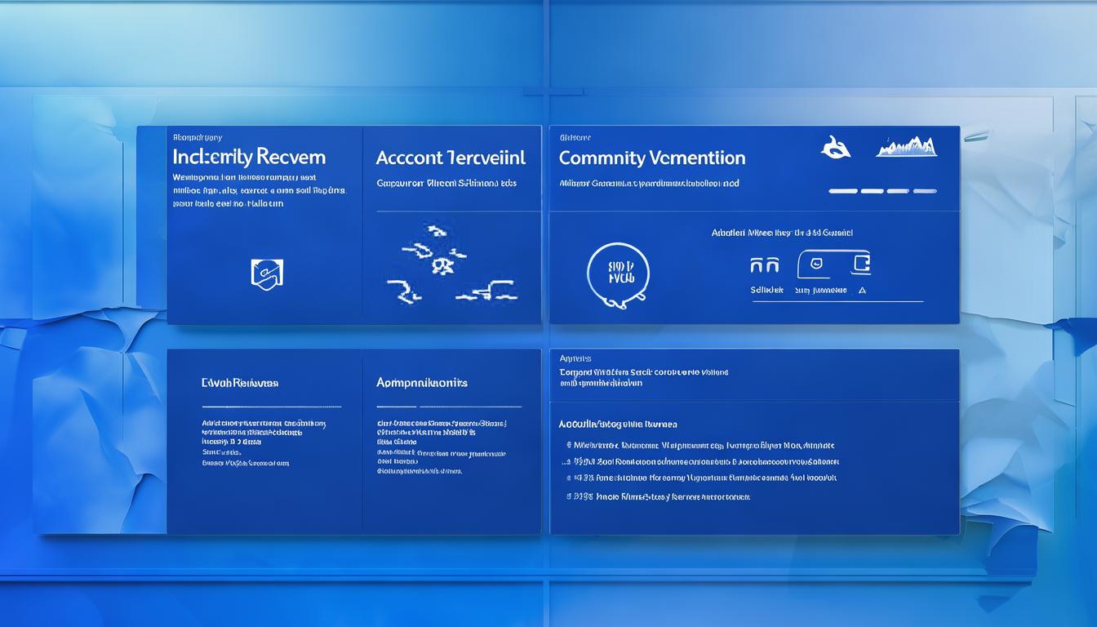
Task: Click the rounded card icon with smiley
Action: tap(816, 263)
